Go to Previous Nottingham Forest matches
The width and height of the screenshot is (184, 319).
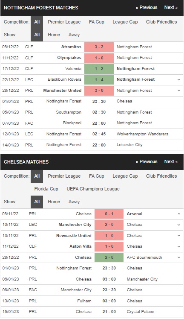pos(147,8)
